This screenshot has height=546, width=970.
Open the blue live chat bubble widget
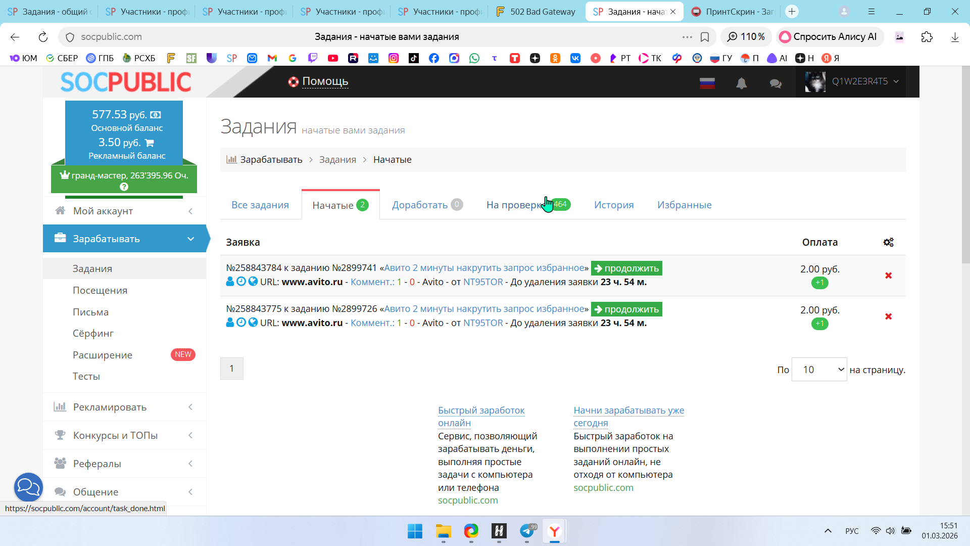pyautogui.click(x=28, y=487)
